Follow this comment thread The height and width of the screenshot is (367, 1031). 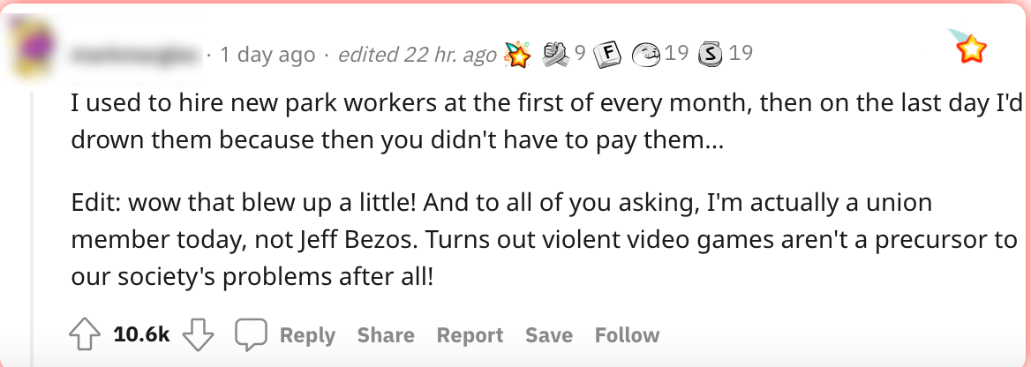pyautogui.click(x=627, y=335)
